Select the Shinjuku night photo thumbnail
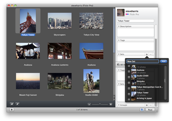The height and width of the screenshot is (121, 172). (x=60, y=81)
